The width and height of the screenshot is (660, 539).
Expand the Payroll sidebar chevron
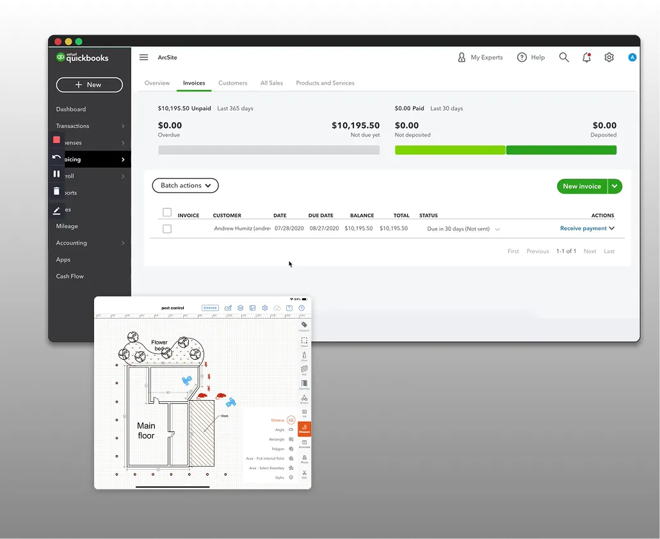click(x=123, y=176)
